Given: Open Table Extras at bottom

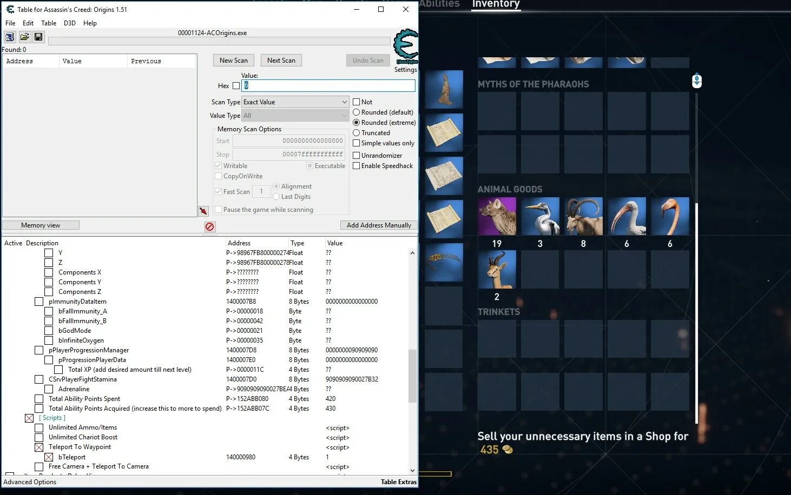Looking at the screenshot, I should click(x=399, y=482).
